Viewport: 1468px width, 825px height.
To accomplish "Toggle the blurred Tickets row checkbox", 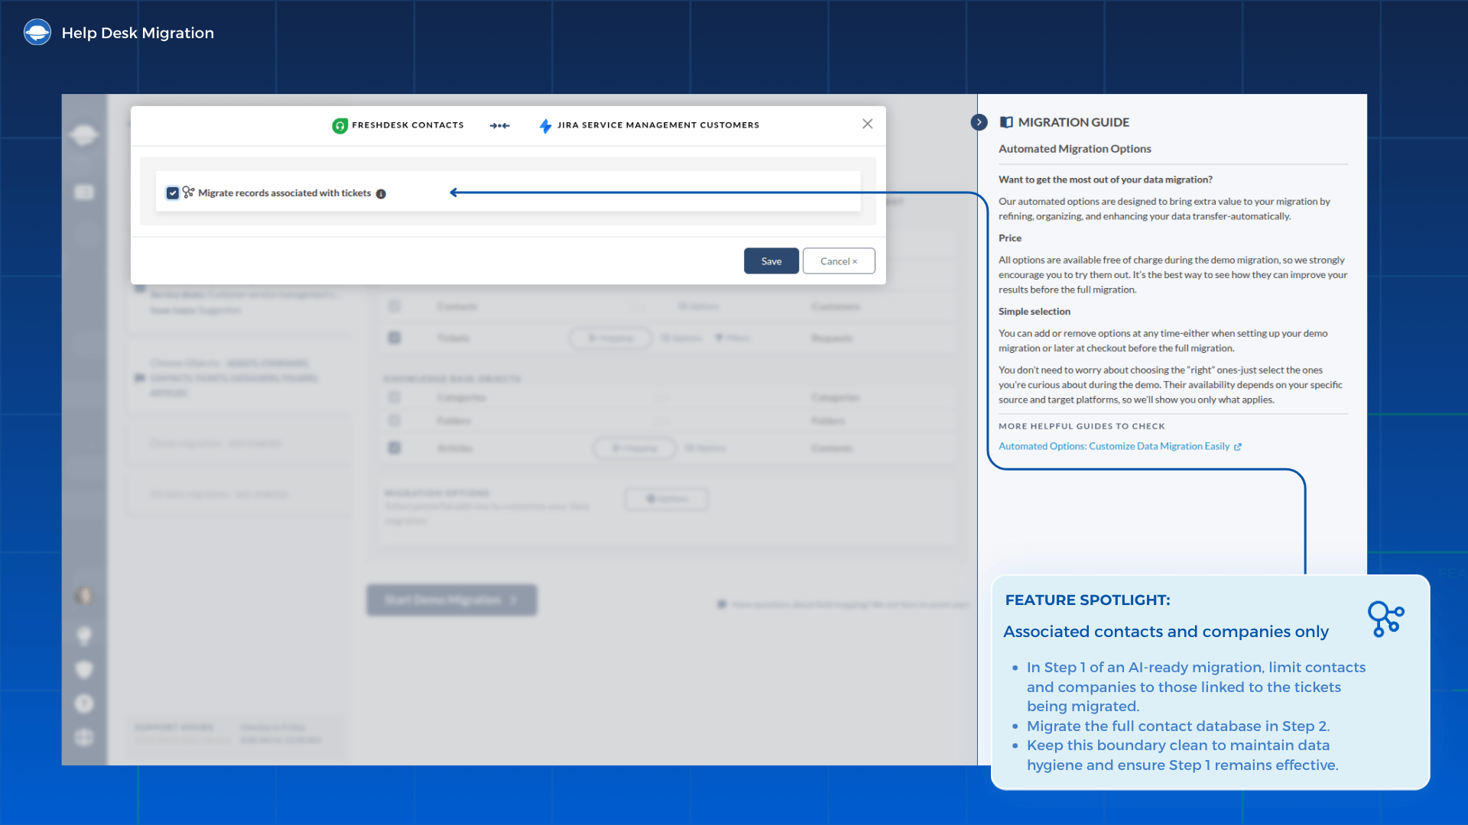I will tap(395, 338).
